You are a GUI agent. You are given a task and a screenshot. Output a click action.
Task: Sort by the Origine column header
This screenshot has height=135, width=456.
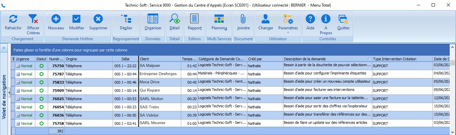89,59
